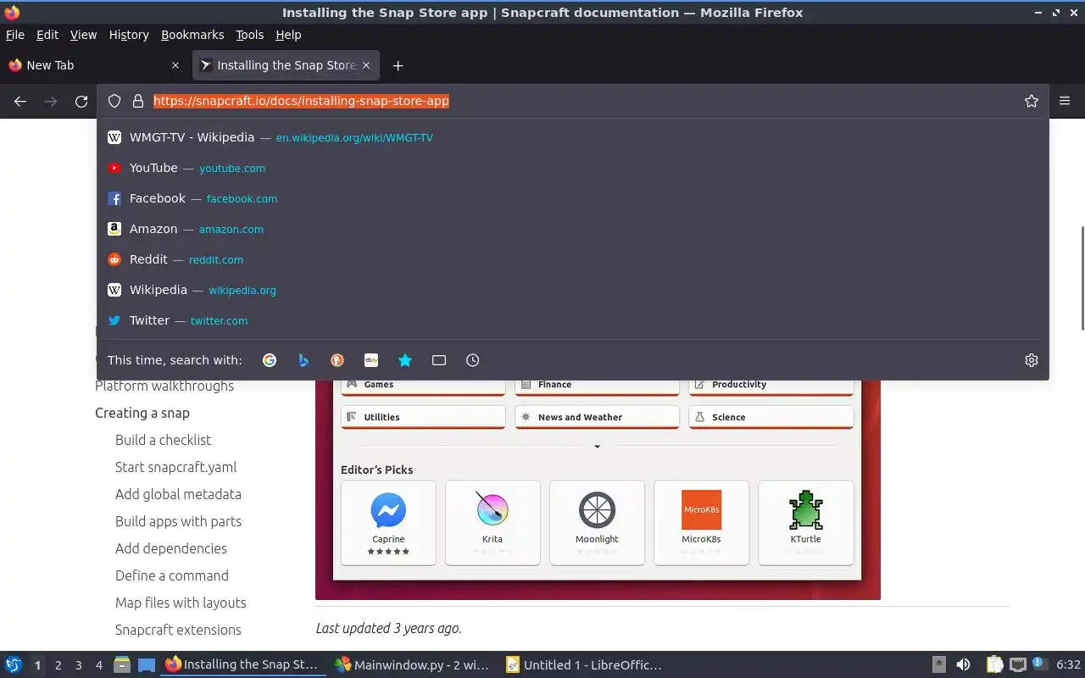This screenshot has width=1085, height=678.
Task: Click the taskbar network icon
Action: [x=1018, y=665]
